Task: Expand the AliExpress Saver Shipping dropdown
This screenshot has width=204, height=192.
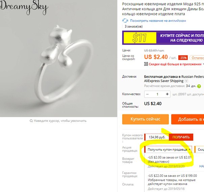Action: (186, 81)
